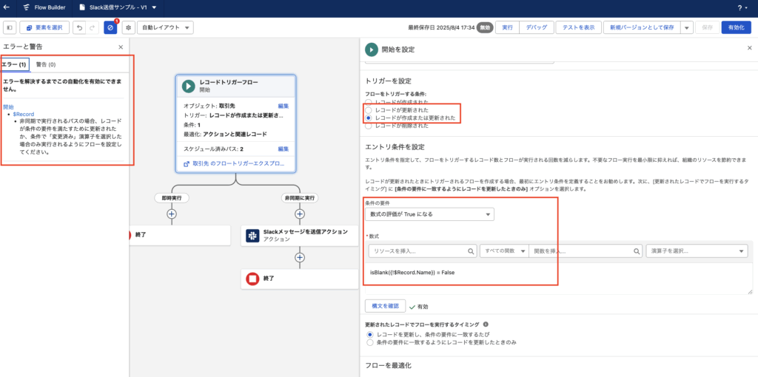Viewport: 758px width, 377px height.
Task: Click into the リソースを挿入 search field
Action: 423,251
